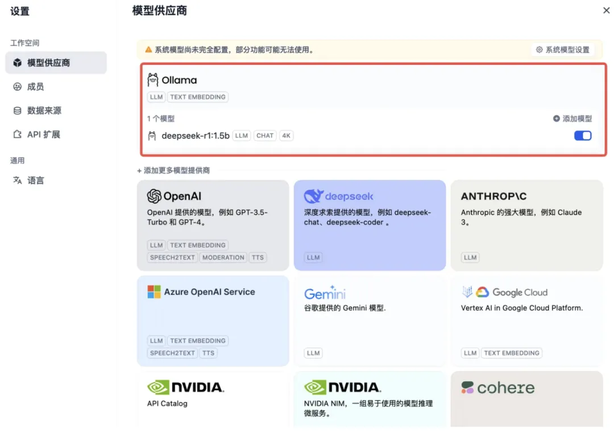The height and width of the screenshot is (433, 614).
Task: Select the deepseek-r1:1.5b model name
Action: [x=196, y=136]
